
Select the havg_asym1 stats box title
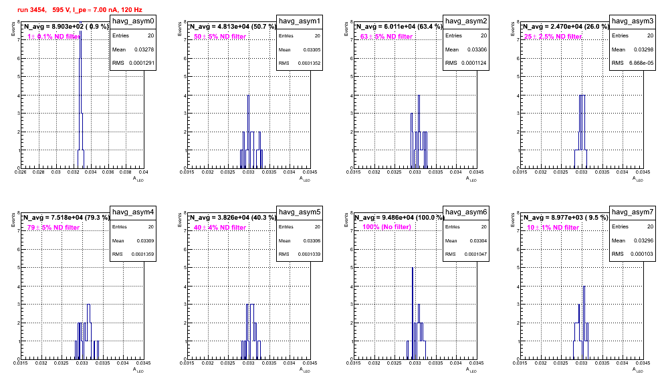300,21
